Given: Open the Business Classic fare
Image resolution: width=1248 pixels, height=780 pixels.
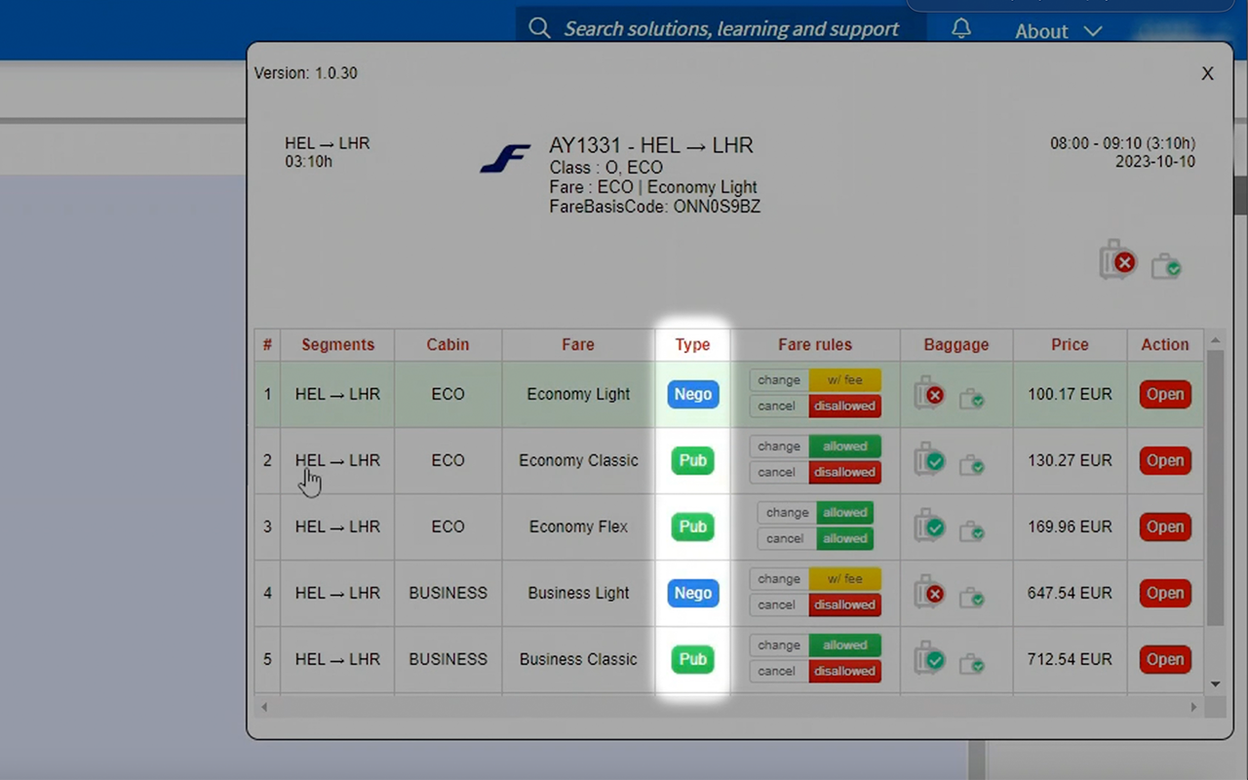Looking at the screenshot, I should tap(1165, 659).
